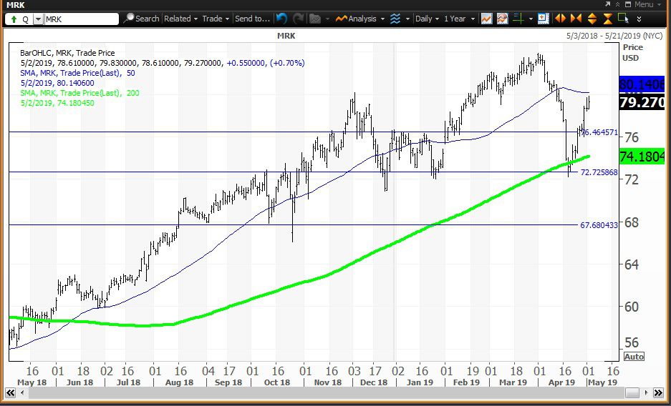Jump to chart end with double-right arrows
671x406 pixels.
(659, 392)
